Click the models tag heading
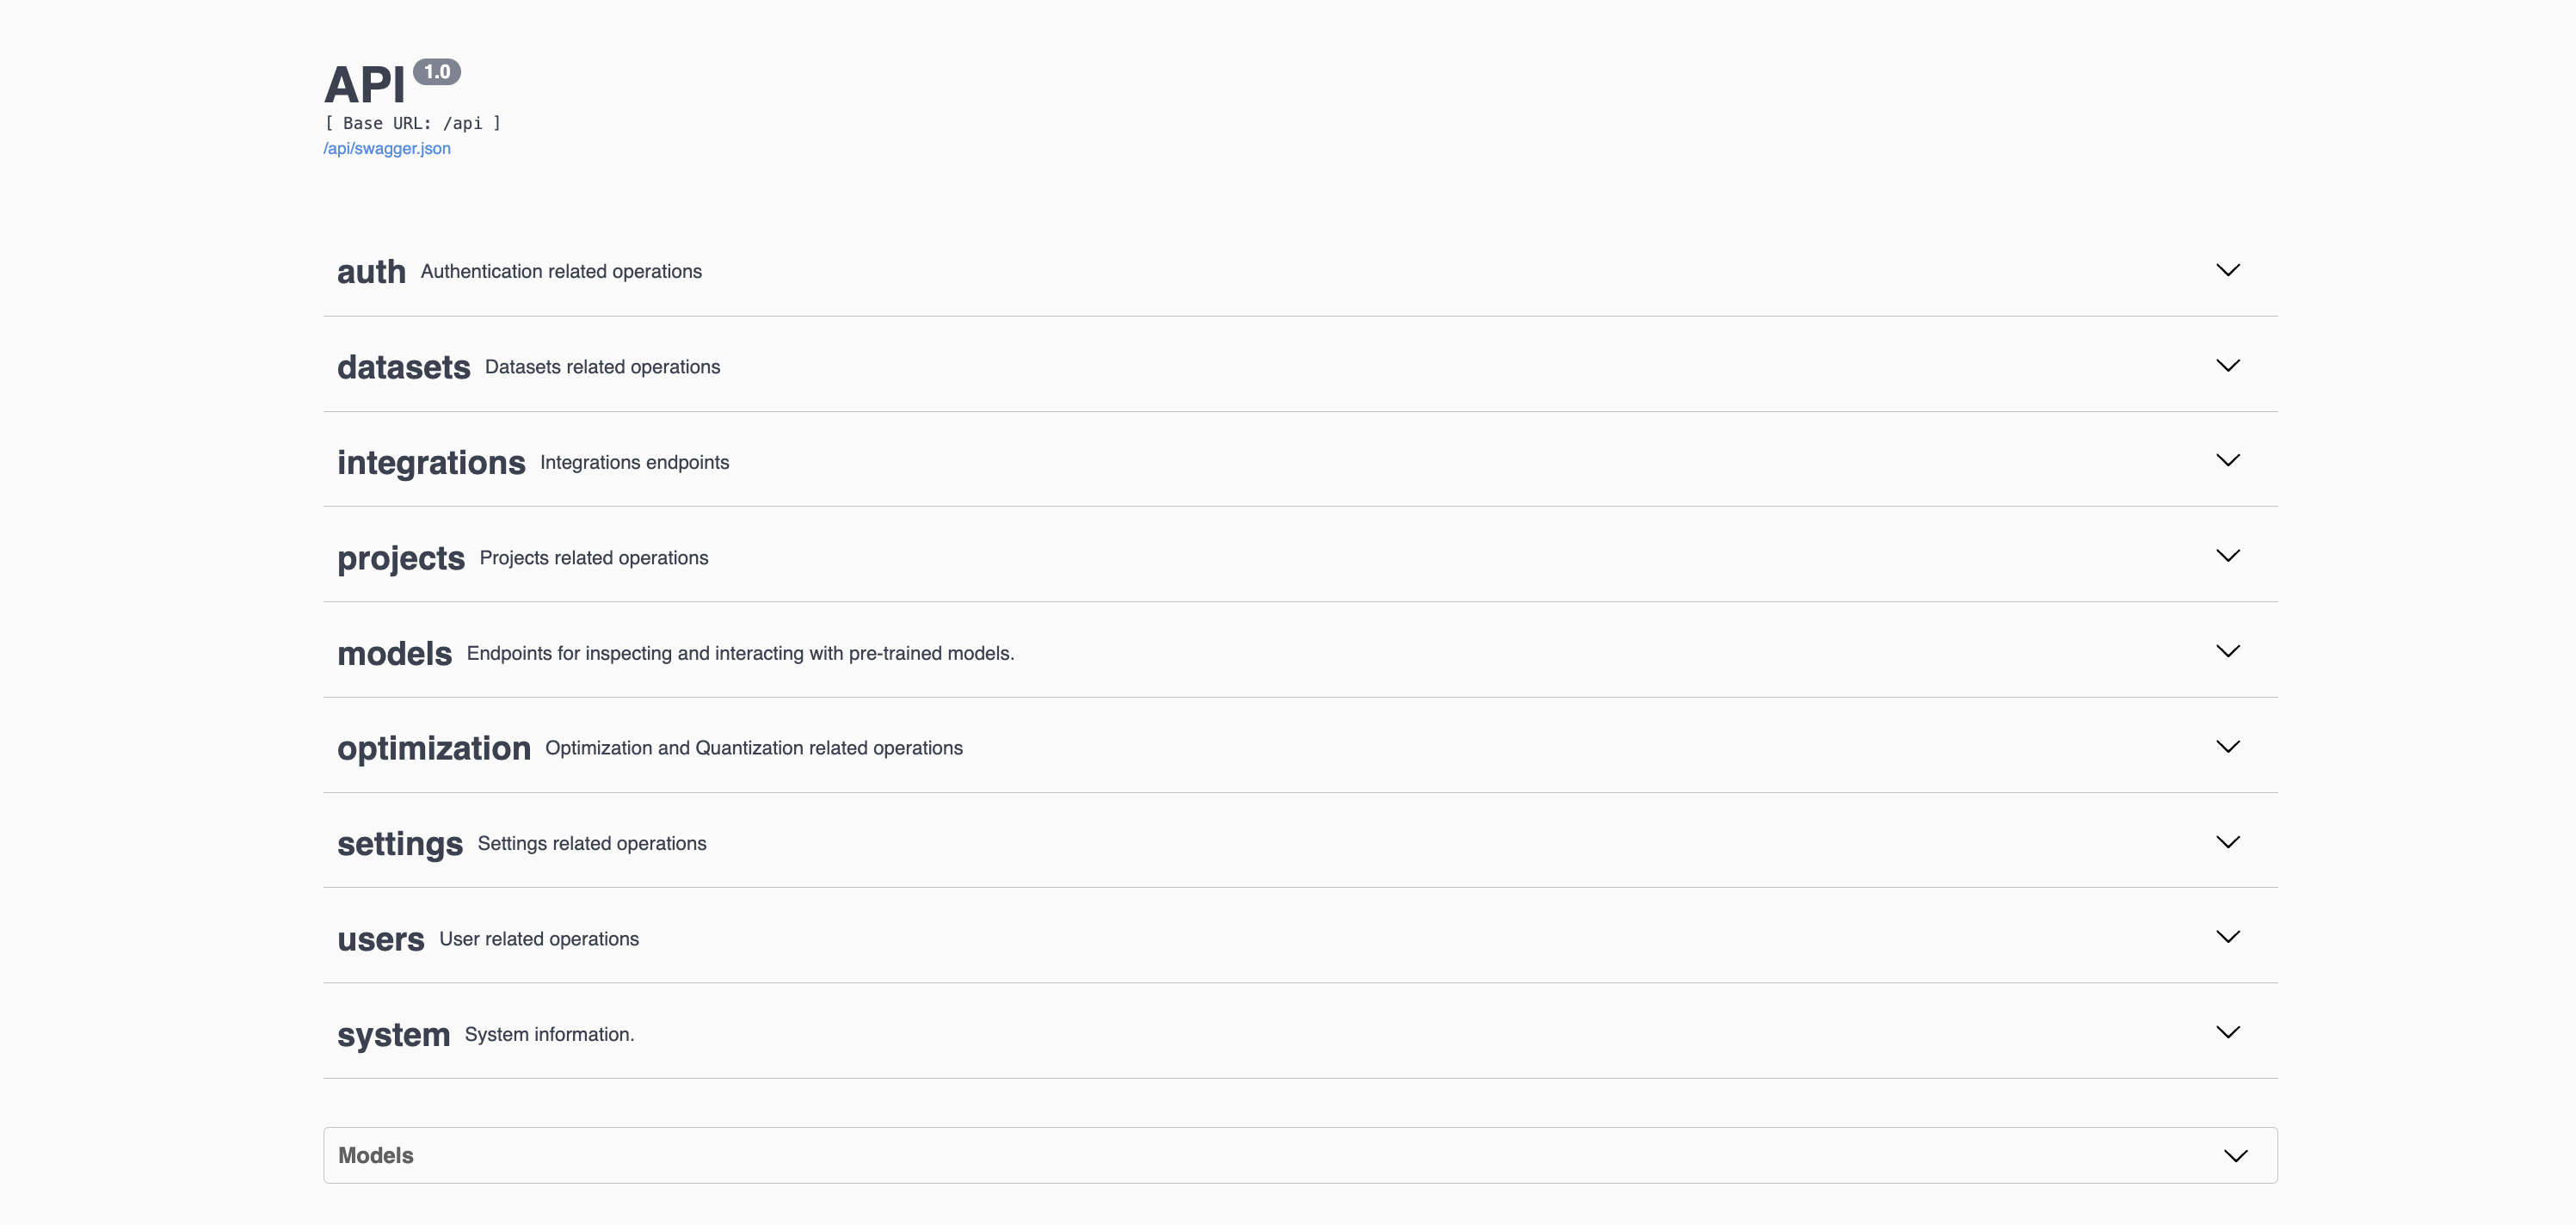This screenshot has width=2576, height=1225. click(x=394, y=653)
